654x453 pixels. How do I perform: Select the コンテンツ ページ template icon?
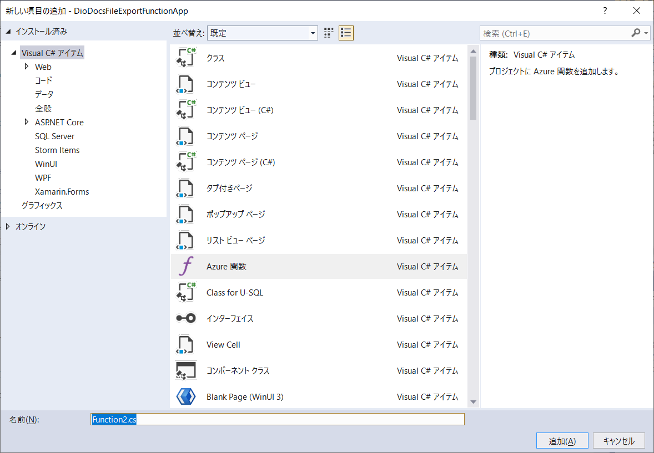tap(185, 136)
